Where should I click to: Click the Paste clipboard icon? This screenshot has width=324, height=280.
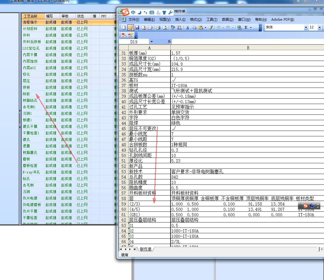(201, 27)
